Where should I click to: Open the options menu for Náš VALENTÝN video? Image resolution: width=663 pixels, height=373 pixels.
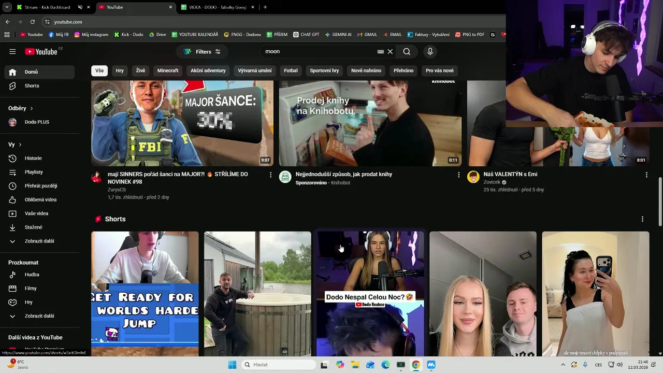pos(646,175)
